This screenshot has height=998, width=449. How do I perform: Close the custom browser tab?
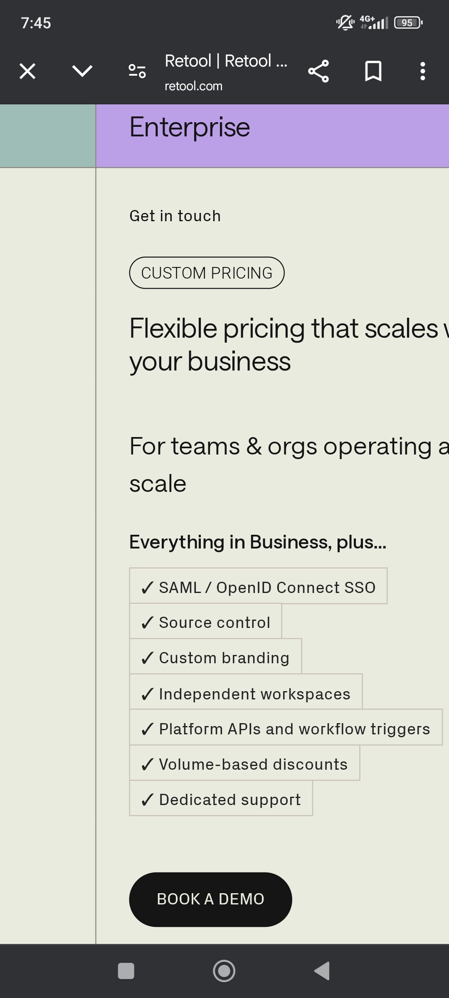coord(27,71)
